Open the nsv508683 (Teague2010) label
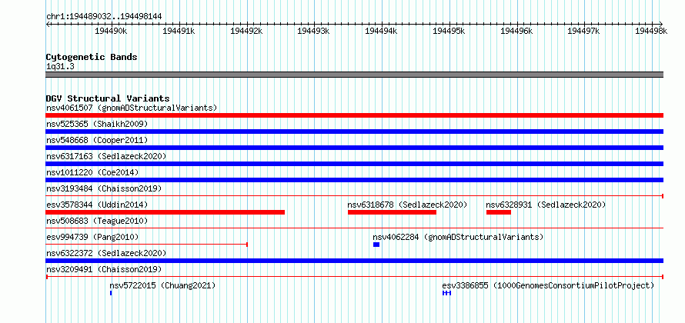This screenshot has width=685, height=323. [x=97, y=221]
